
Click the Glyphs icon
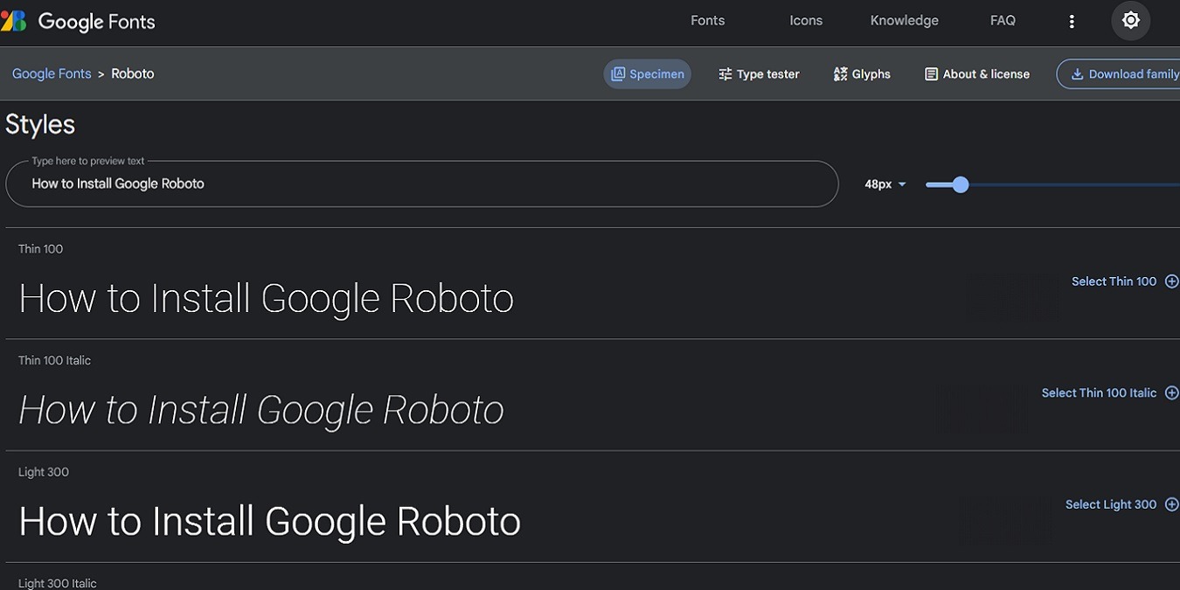pyautogui.click(x=840, y=73)
